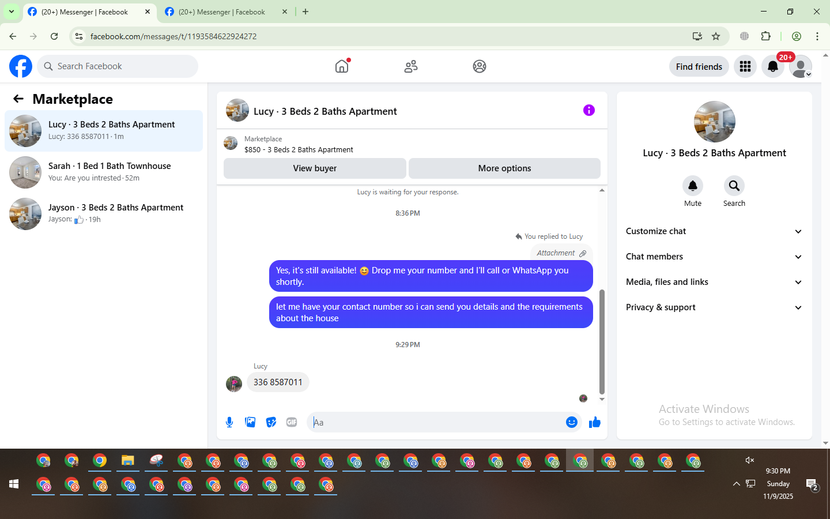
Task: Search within the conversation using magnifier icon
Action: [734, 186]
